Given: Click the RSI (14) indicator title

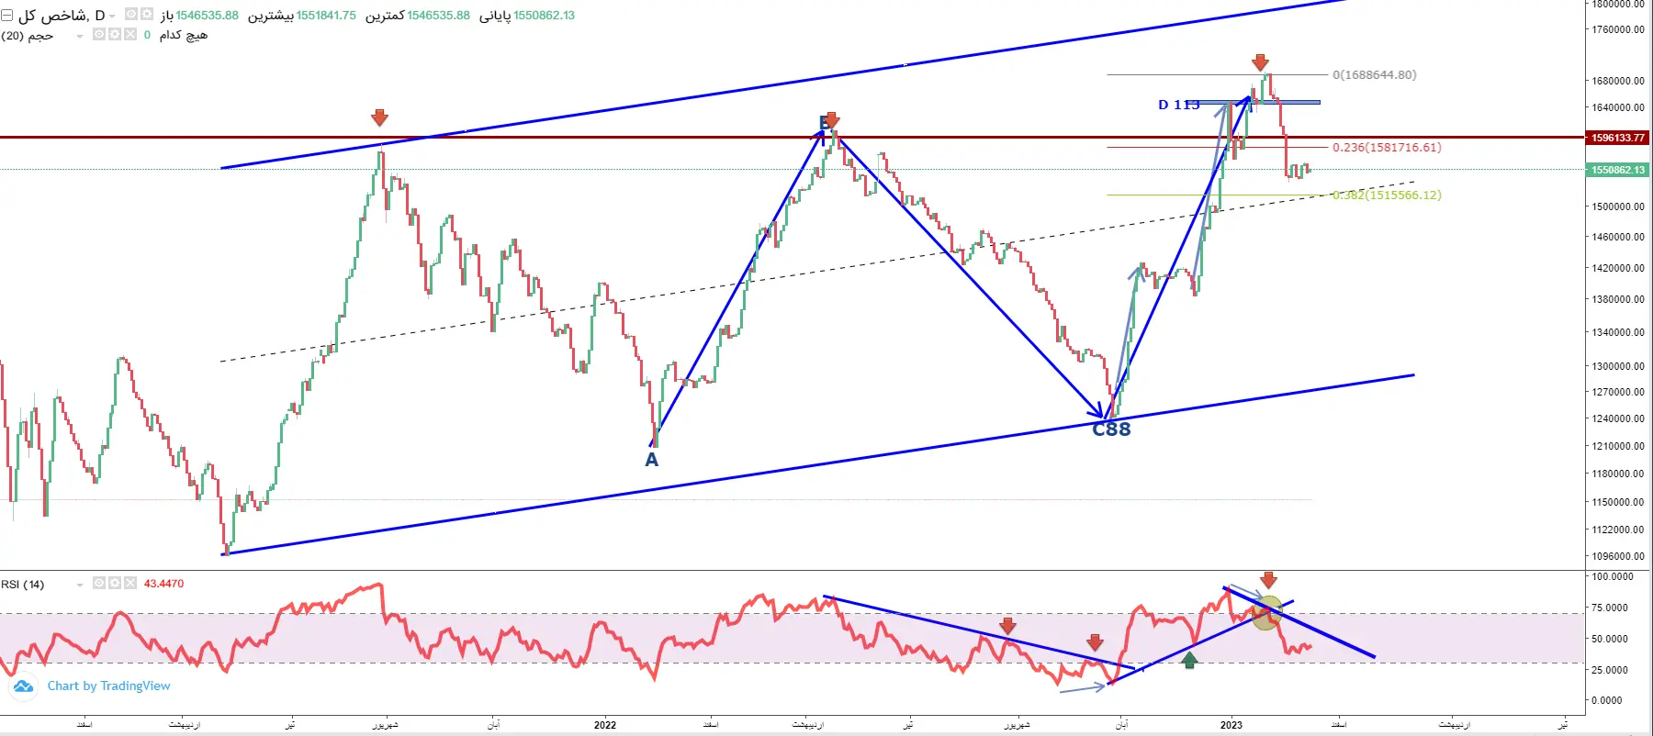Looking at the screenshot, I should coord(23,585).
